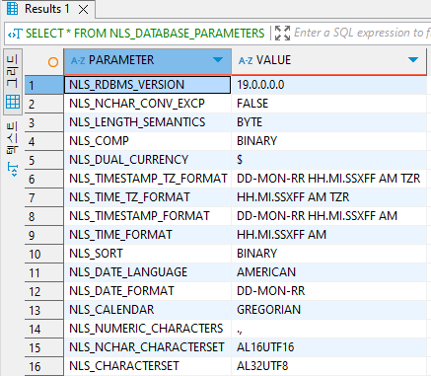The height and width of the screenshot is (376, 431).
Task: Select the NLS_CALENDAR cell
Action: point(148,310)
